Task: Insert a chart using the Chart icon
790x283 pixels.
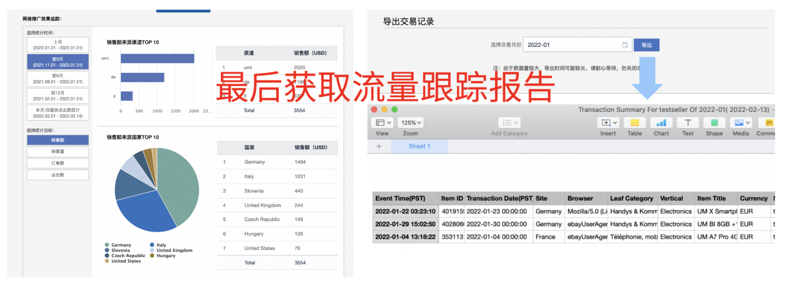Action: click(x=661, y=123)
